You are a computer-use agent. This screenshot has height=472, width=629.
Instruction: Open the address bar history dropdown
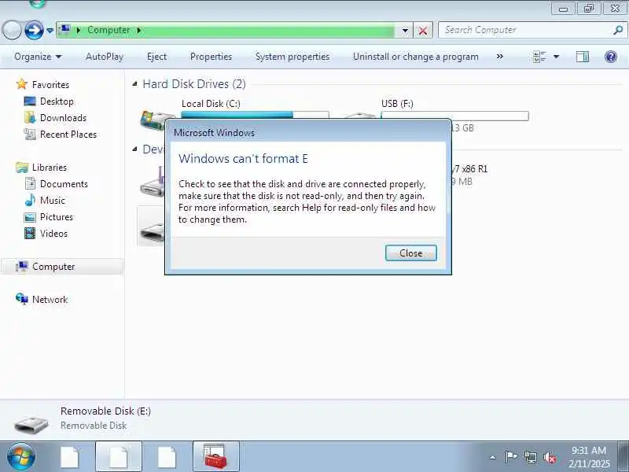pos(405,31)
